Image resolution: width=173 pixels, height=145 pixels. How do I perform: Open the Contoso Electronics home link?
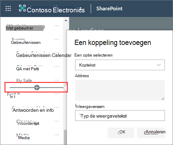(56, 10)
